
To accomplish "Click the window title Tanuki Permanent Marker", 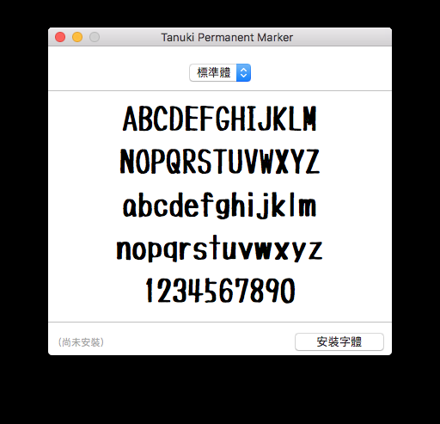I will point(227,38).
